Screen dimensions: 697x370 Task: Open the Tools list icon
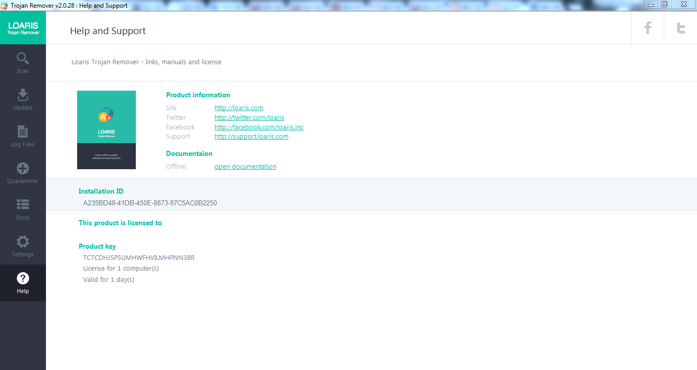click(x=23, y=204)
